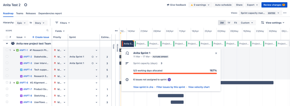Click Create issue link
This screenshot has height=106, width=290.
pyautogui.click(x=41, y=37)
